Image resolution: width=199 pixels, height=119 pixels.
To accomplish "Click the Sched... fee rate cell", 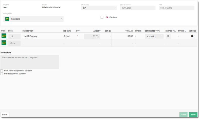I will coord(67,36).
